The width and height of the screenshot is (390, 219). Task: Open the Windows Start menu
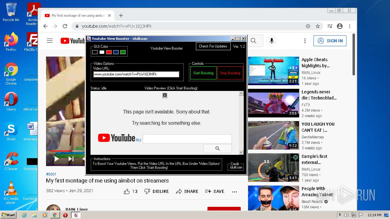pos(9,215)
